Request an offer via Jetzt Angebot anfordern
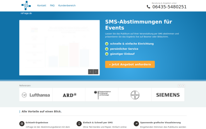Image resolution: width=206 pixels, height=129 pixels. pyautogui.click(x=130, y=64)
